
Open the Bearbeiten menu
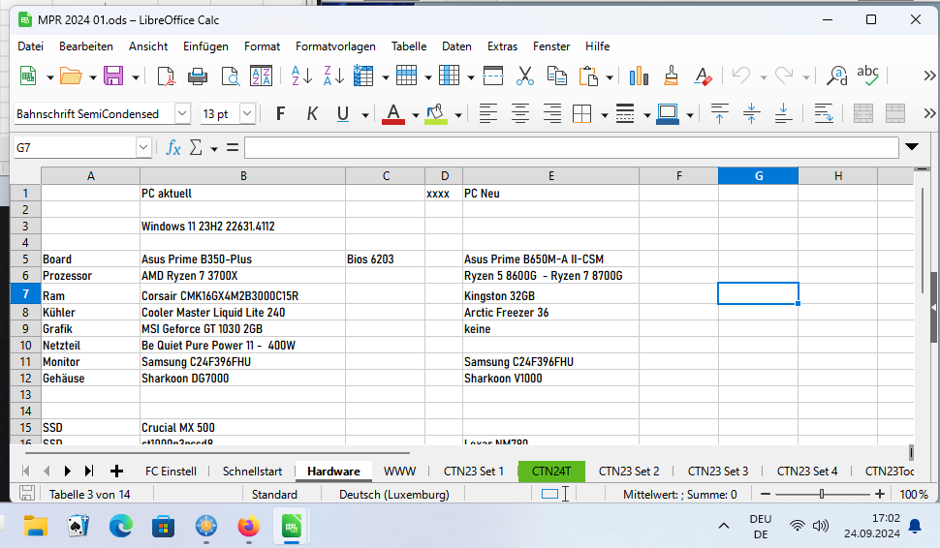coord(85,46)
